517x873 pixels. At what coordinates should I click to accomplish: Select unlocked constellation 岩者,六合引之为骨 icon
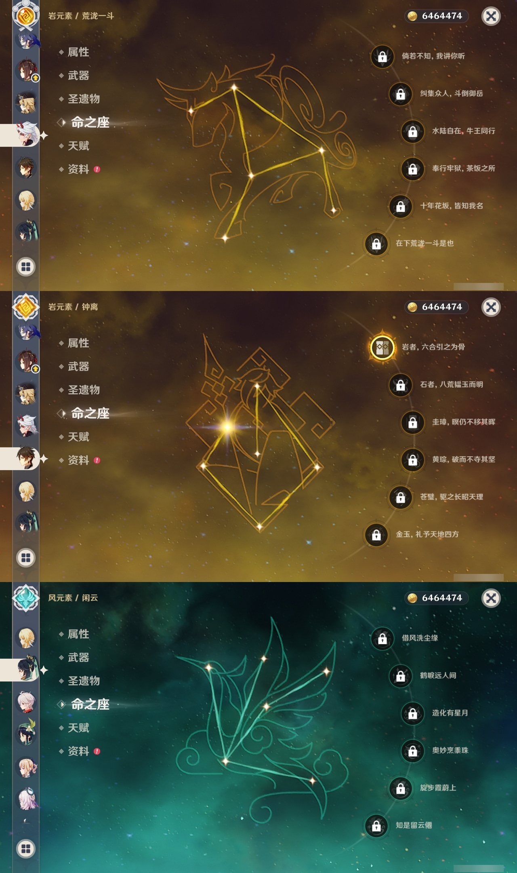click(x=382, y=347)
